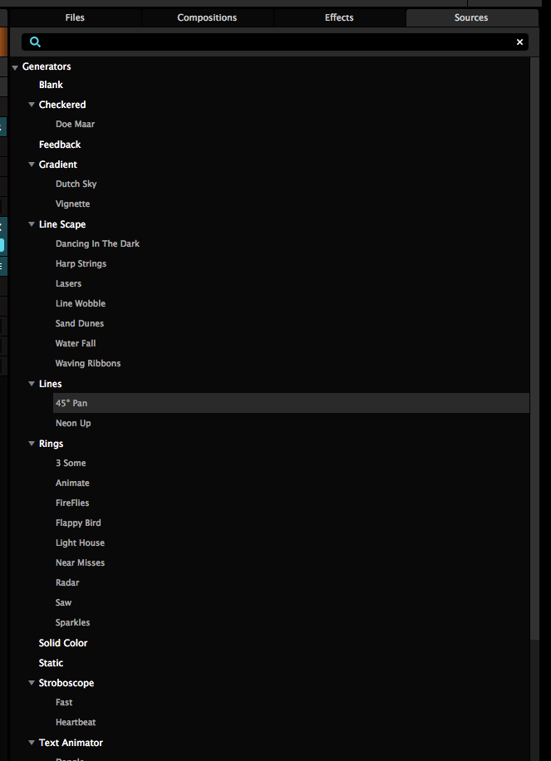Collapse the Lines group triangle

click(32, 384)
